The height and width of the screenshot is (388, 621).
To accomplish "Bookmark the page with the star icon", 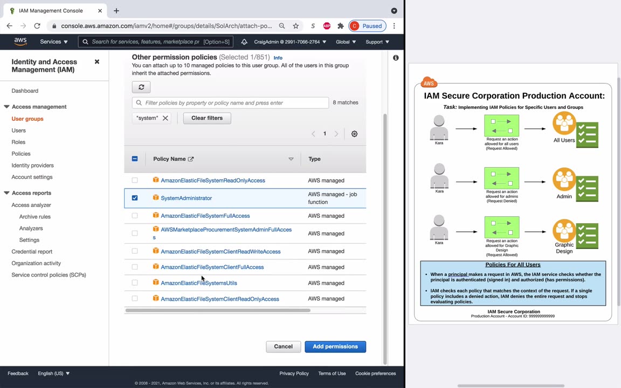I will point(296,26).
